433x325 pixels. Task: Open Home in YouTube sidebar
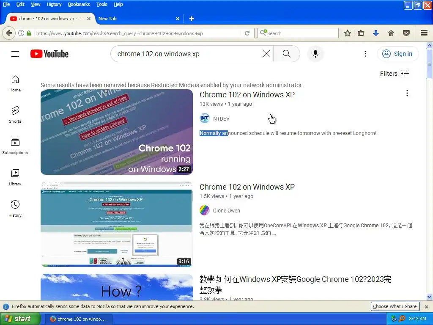pos(15,84)
